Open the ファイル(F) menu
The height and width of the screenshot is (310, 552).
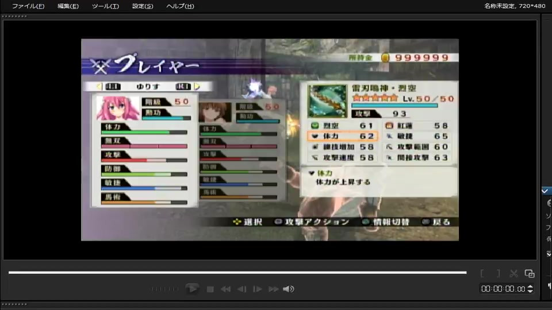(x=28, y=6)
